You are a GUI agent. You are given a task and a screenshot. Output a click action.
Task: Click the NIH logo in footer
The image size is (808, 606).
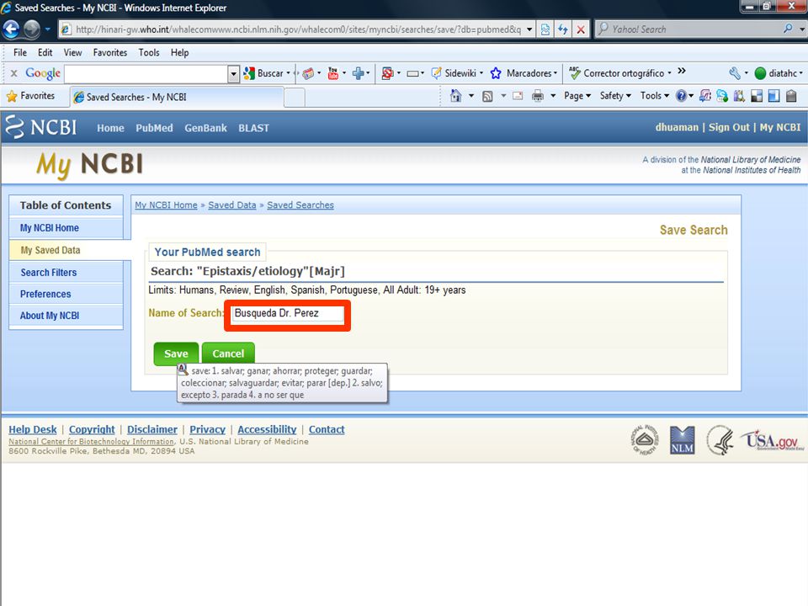(x=646, y=440)
